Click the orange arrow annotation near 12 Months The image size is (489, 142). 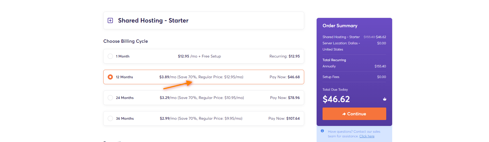click(x=178, y=85)
